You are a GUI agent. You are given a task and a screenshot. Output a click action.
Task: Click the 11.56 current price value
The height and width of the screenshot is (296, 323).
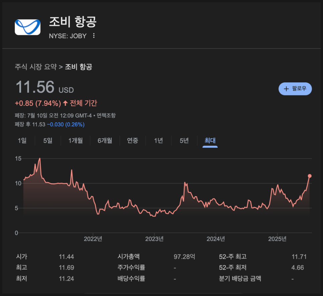click(35, 87)
